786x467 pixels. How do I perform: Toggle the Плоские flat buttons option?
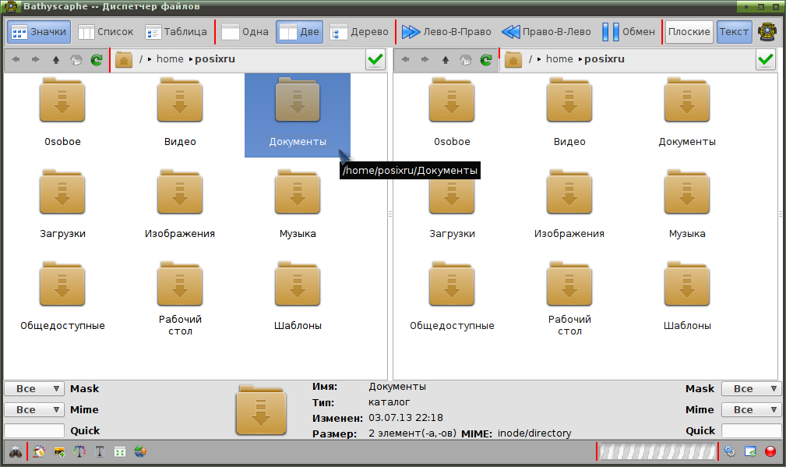[x=689, y=32]
